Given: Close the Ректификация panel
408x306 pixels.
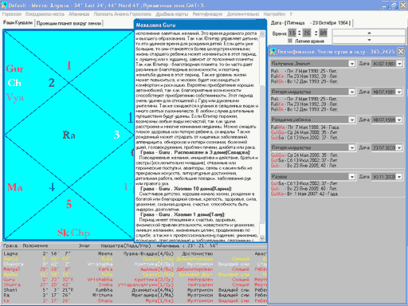Looking at the screenshot, I should point(401,51).
